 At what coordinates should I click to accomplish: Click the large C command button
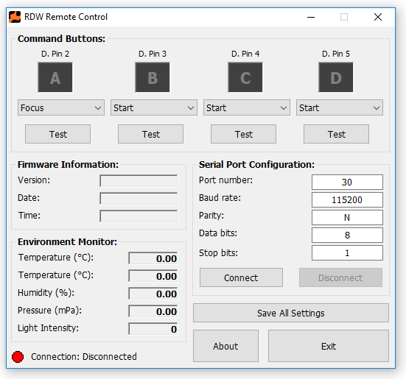(245, 77)
